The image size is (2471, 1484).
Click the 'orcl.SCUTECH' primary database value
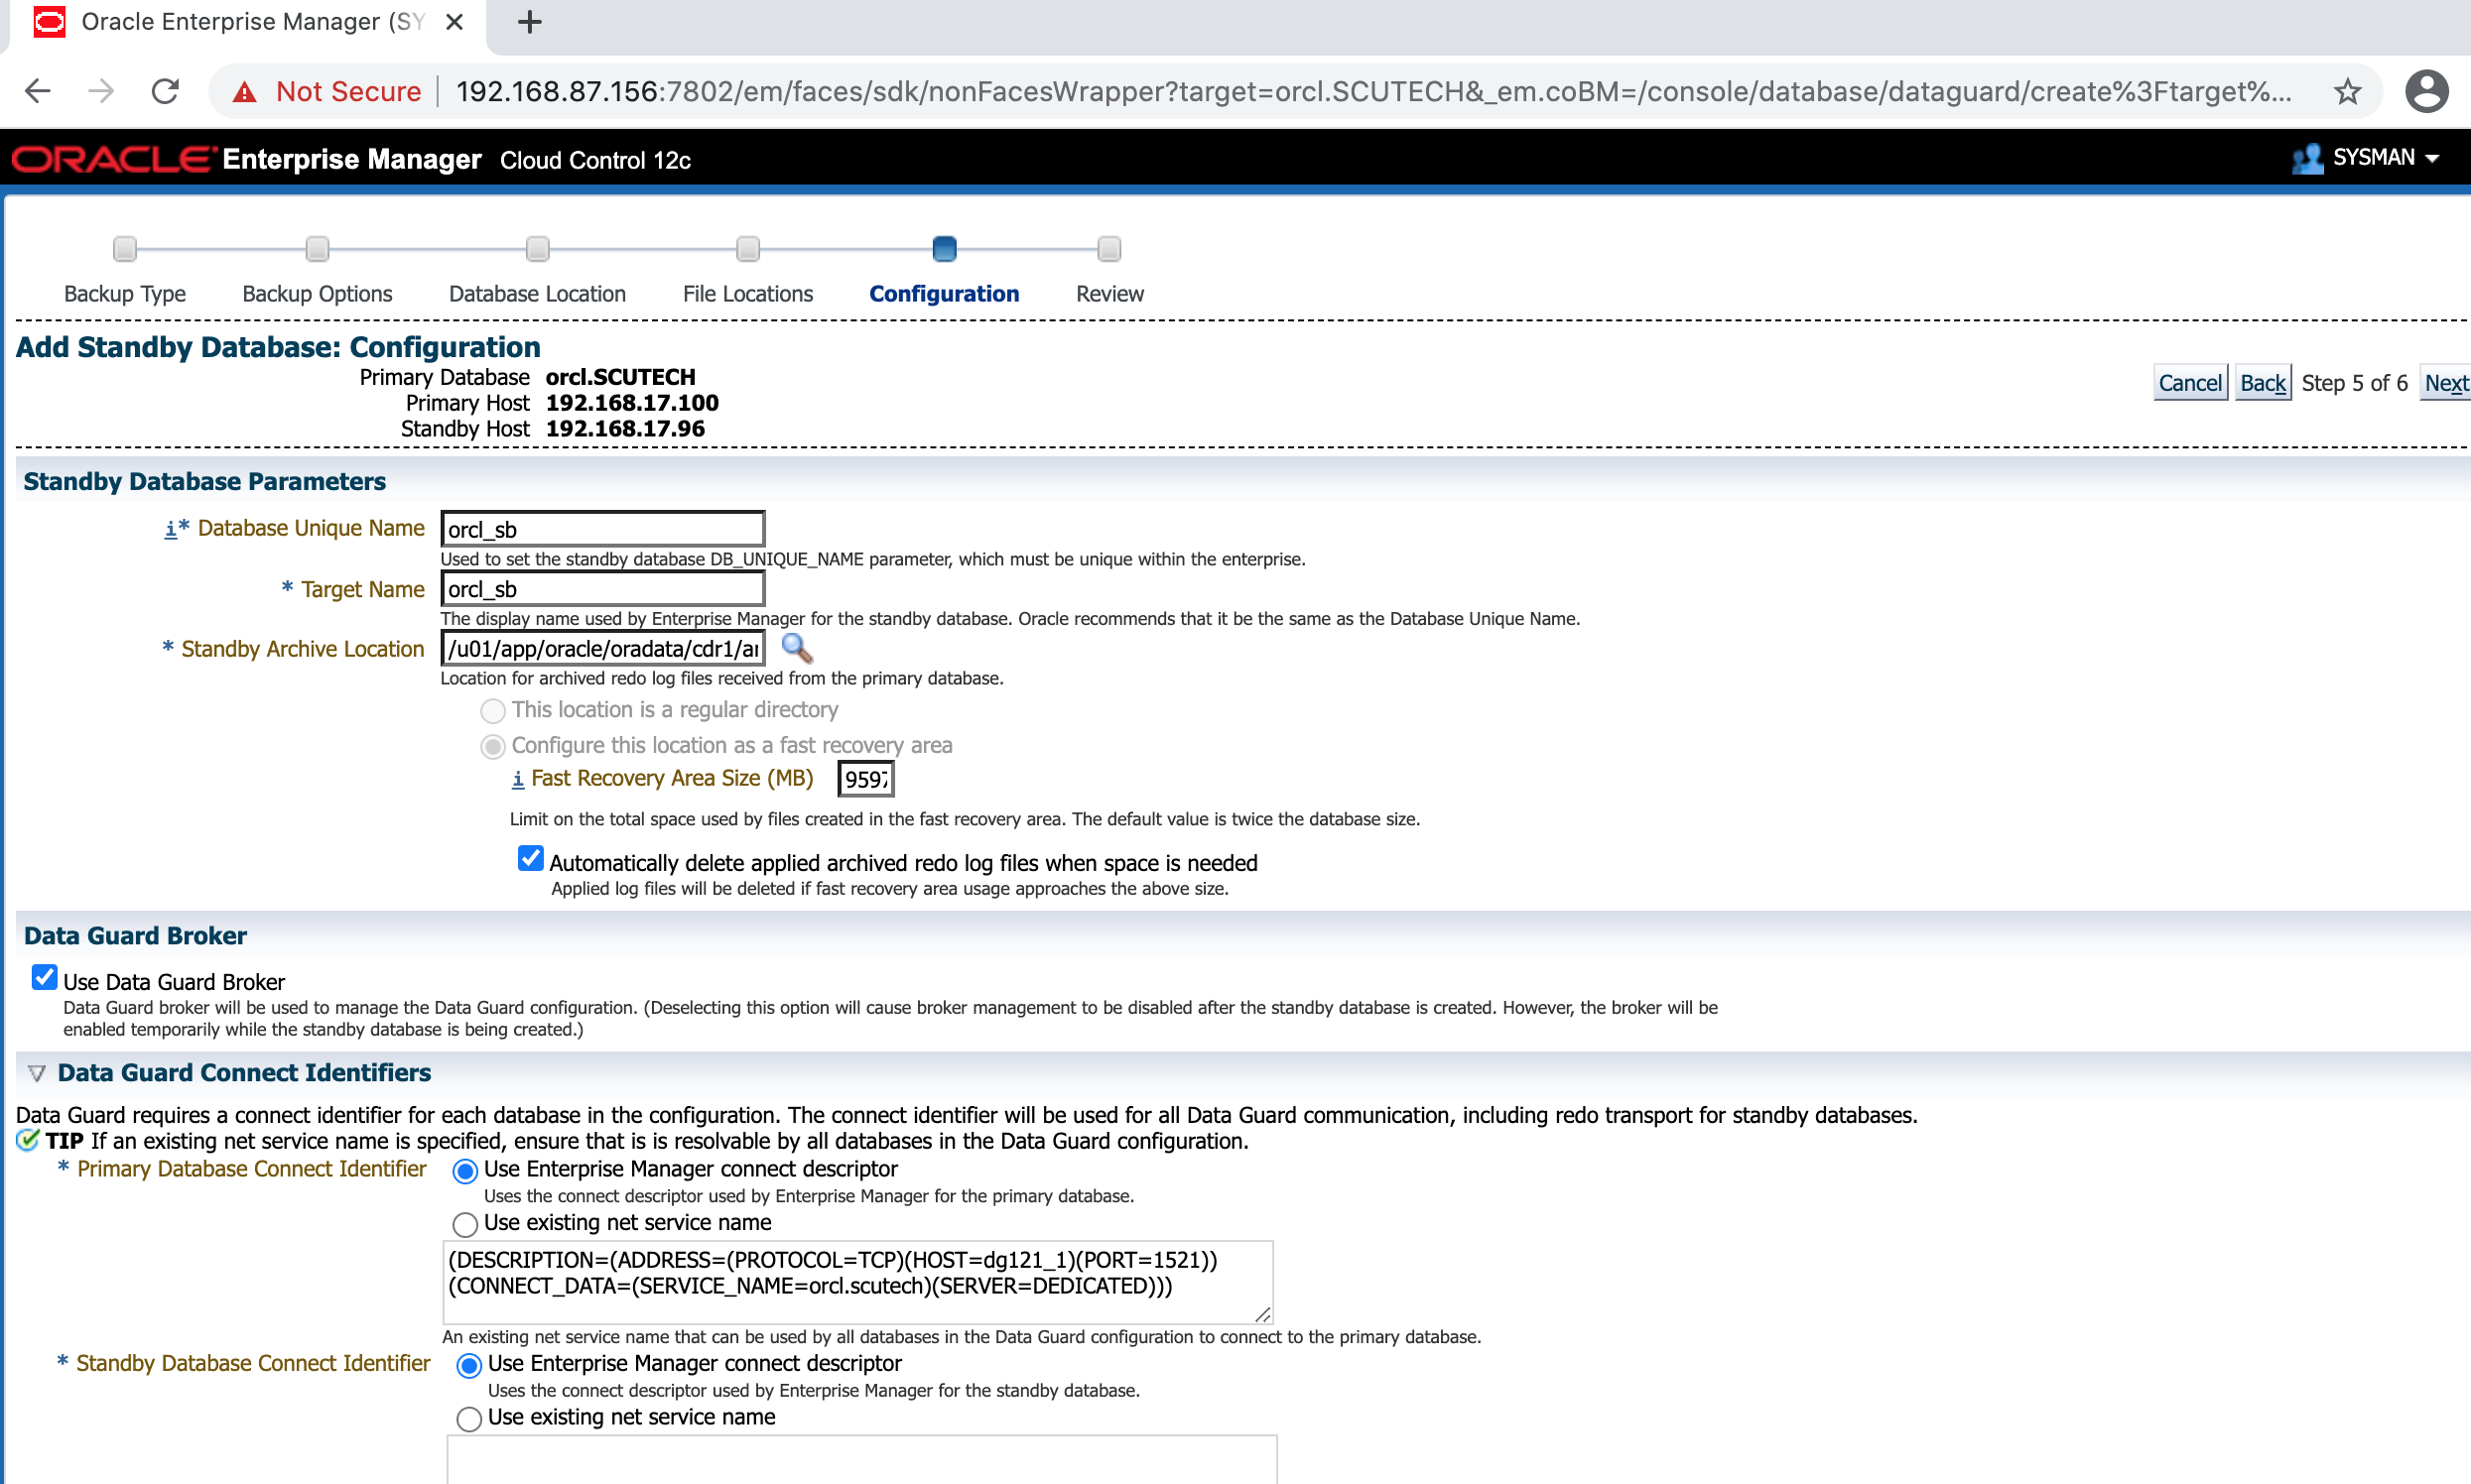pos(620,378)
